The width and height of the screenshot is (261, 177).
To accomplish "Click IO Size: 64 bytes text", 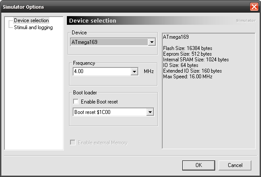I will point(181,65).
